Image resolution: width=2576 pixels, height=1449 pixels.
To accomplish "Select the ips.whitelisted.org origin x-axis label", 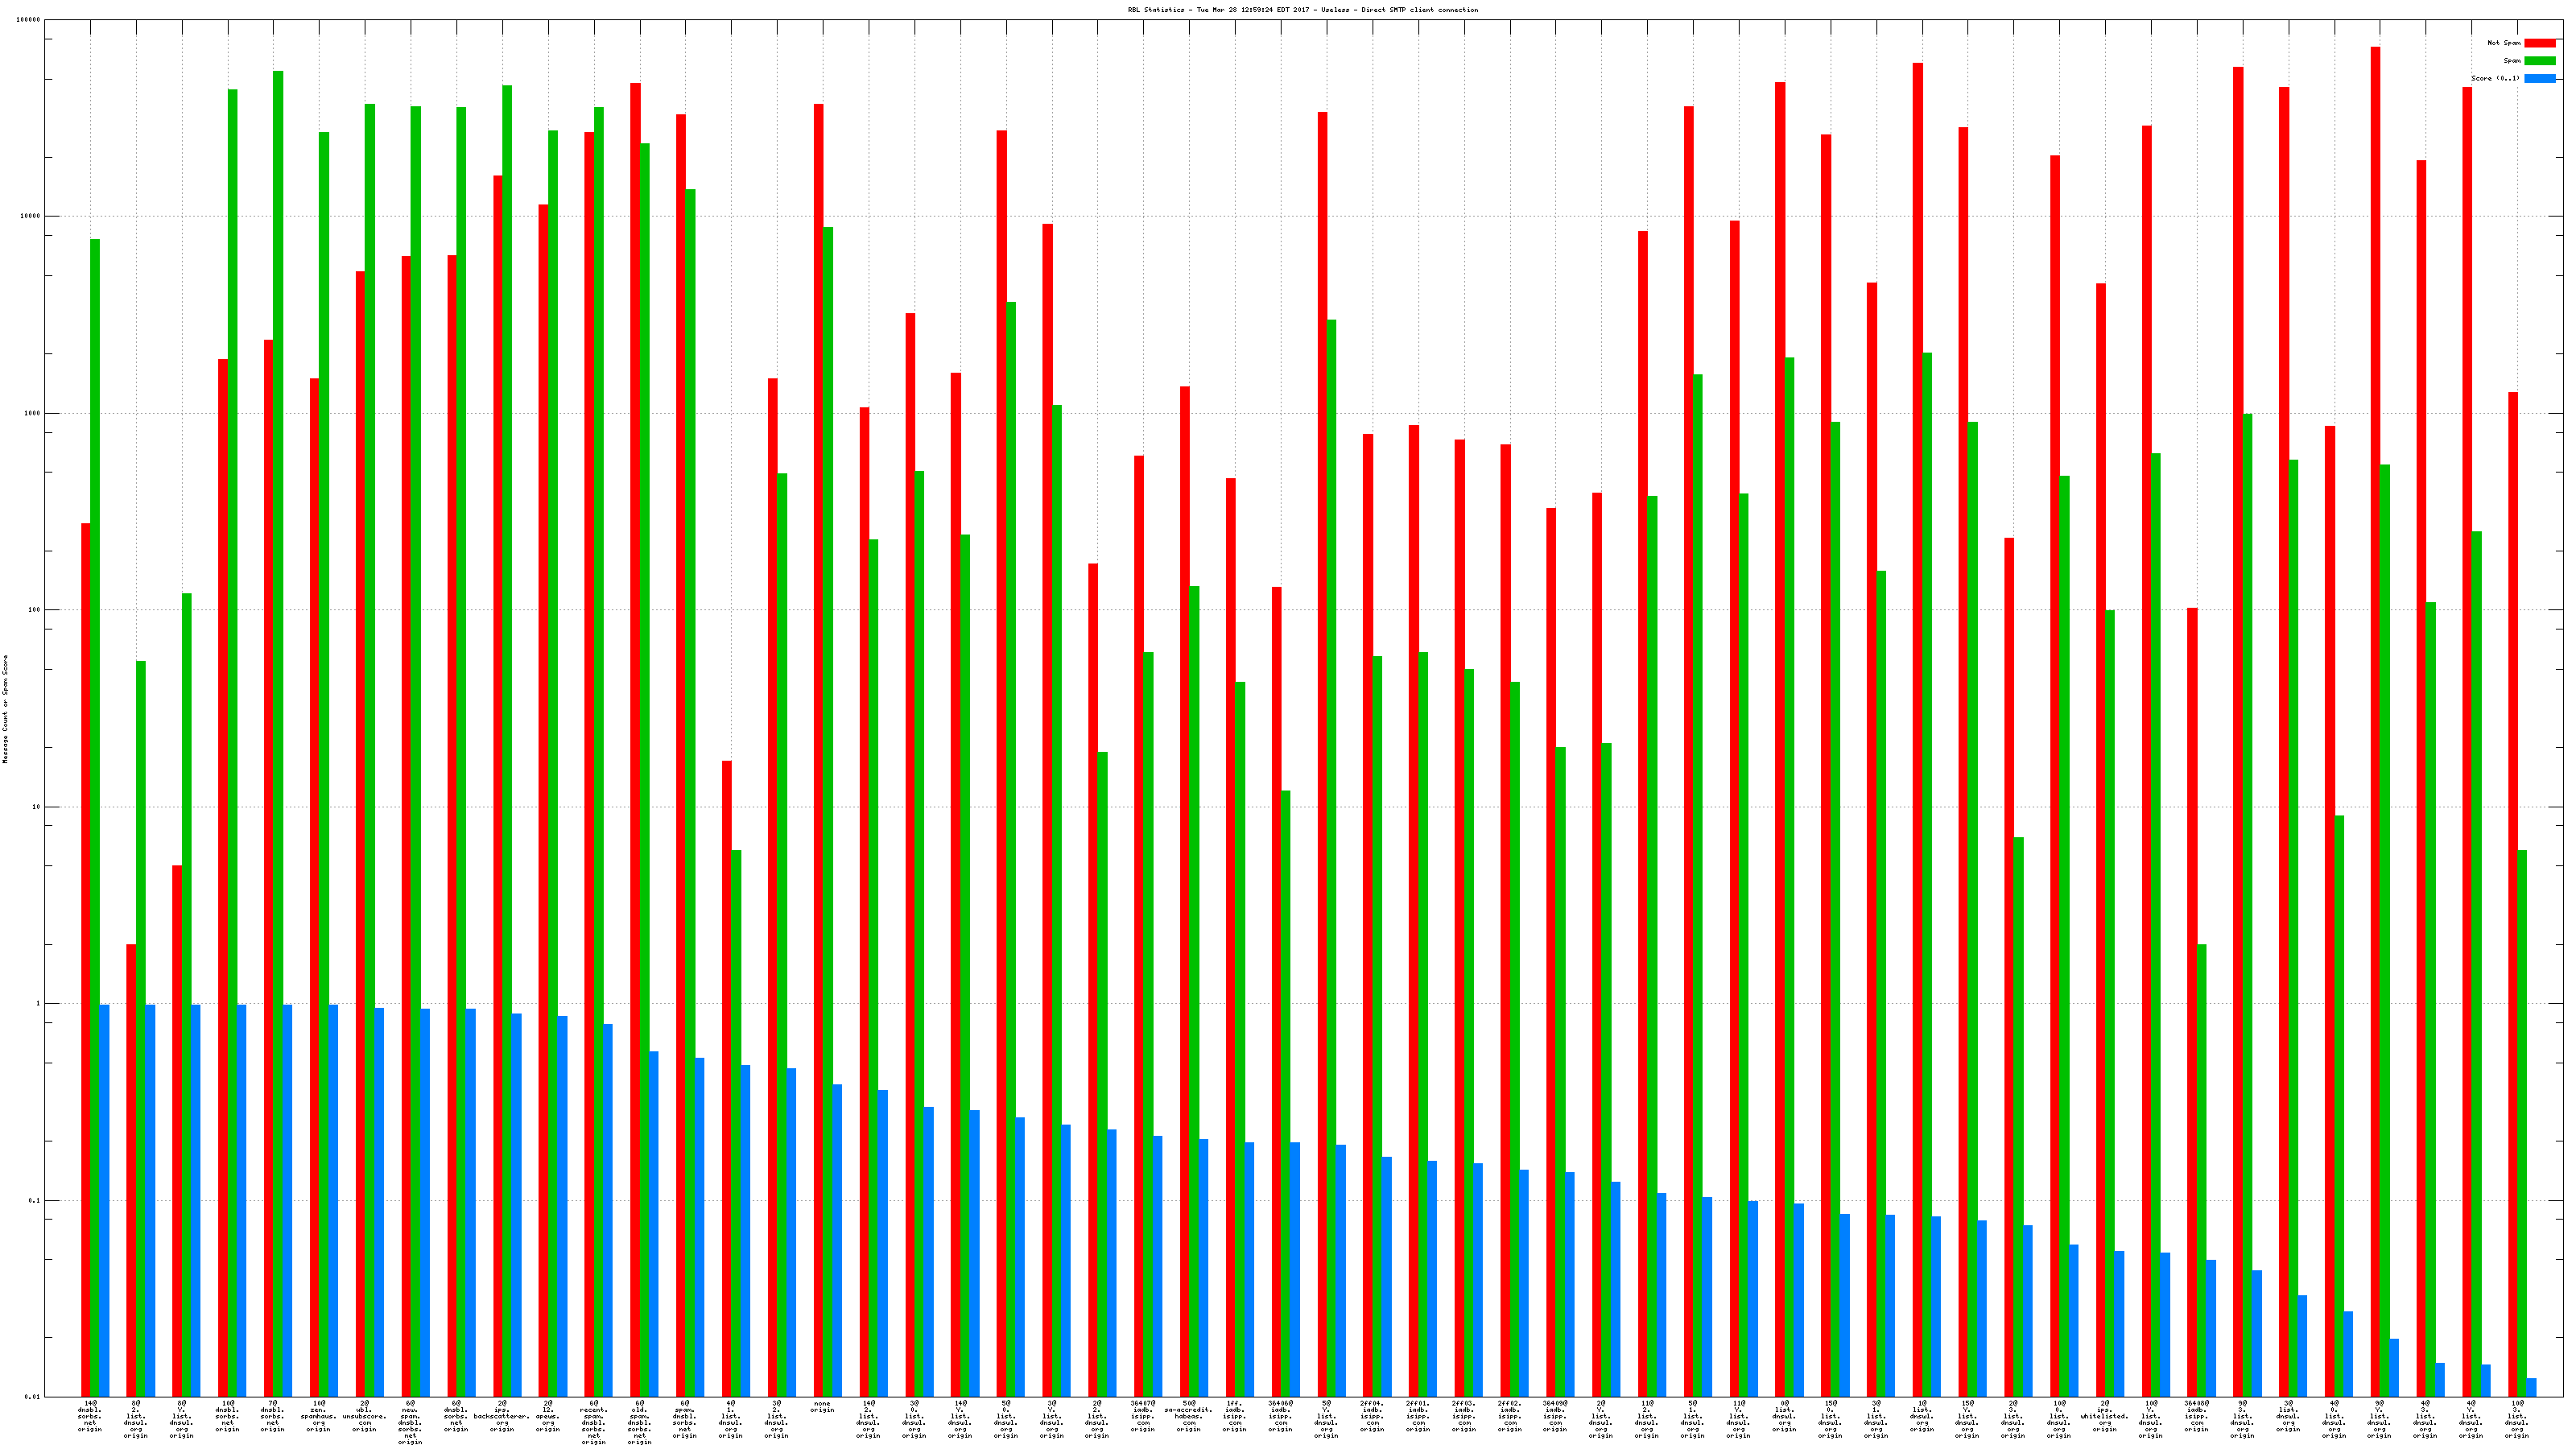I will point(2105,1418).
